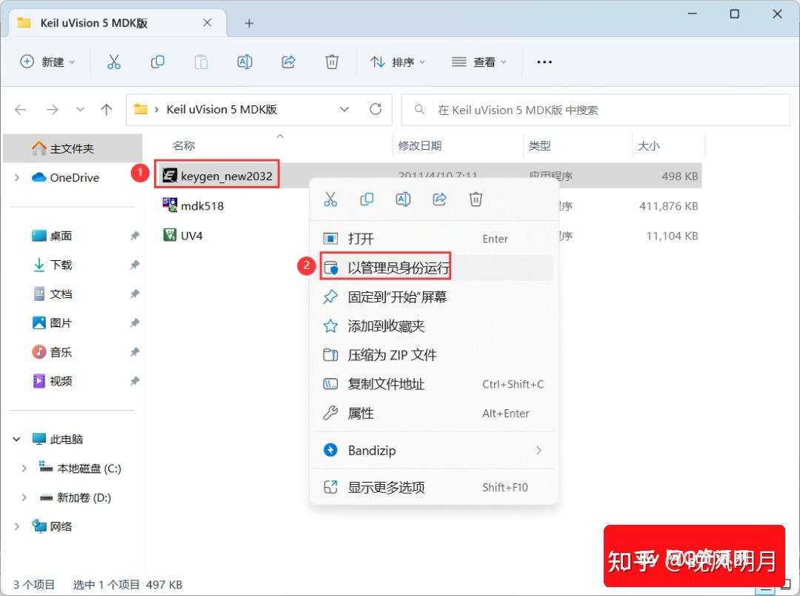Expand 此电脑 in the sidebar
This screenshot has height=596, width=800.
[16, 439]
